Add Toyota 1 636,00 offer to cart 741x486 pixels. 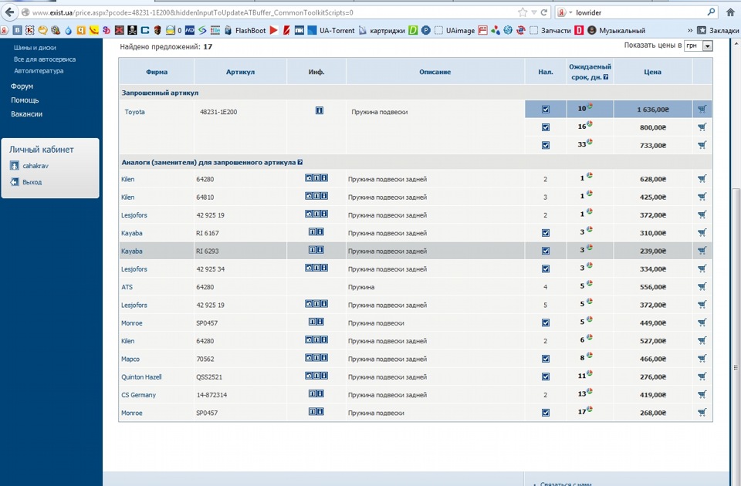click(x=702, y=109)
